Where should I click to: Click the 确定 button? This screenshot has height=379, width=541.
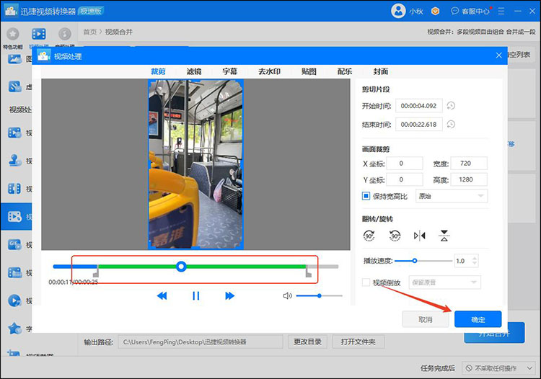[478, 319]
